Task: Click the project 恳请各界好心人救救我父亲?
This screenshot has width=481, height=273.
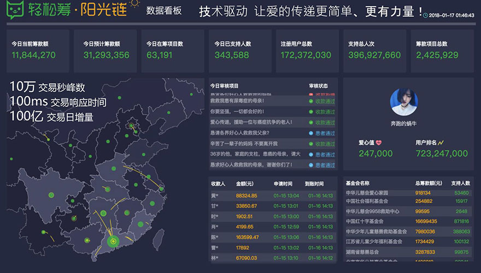Action: tap(239, 133)
